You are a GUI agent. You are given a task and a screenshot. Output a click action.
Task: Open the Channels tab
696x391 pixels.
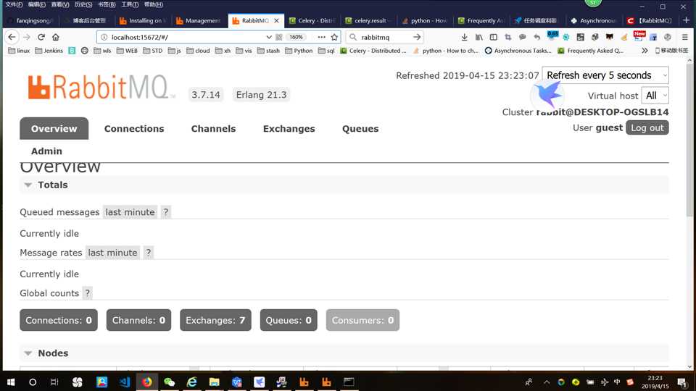point(213,129)
